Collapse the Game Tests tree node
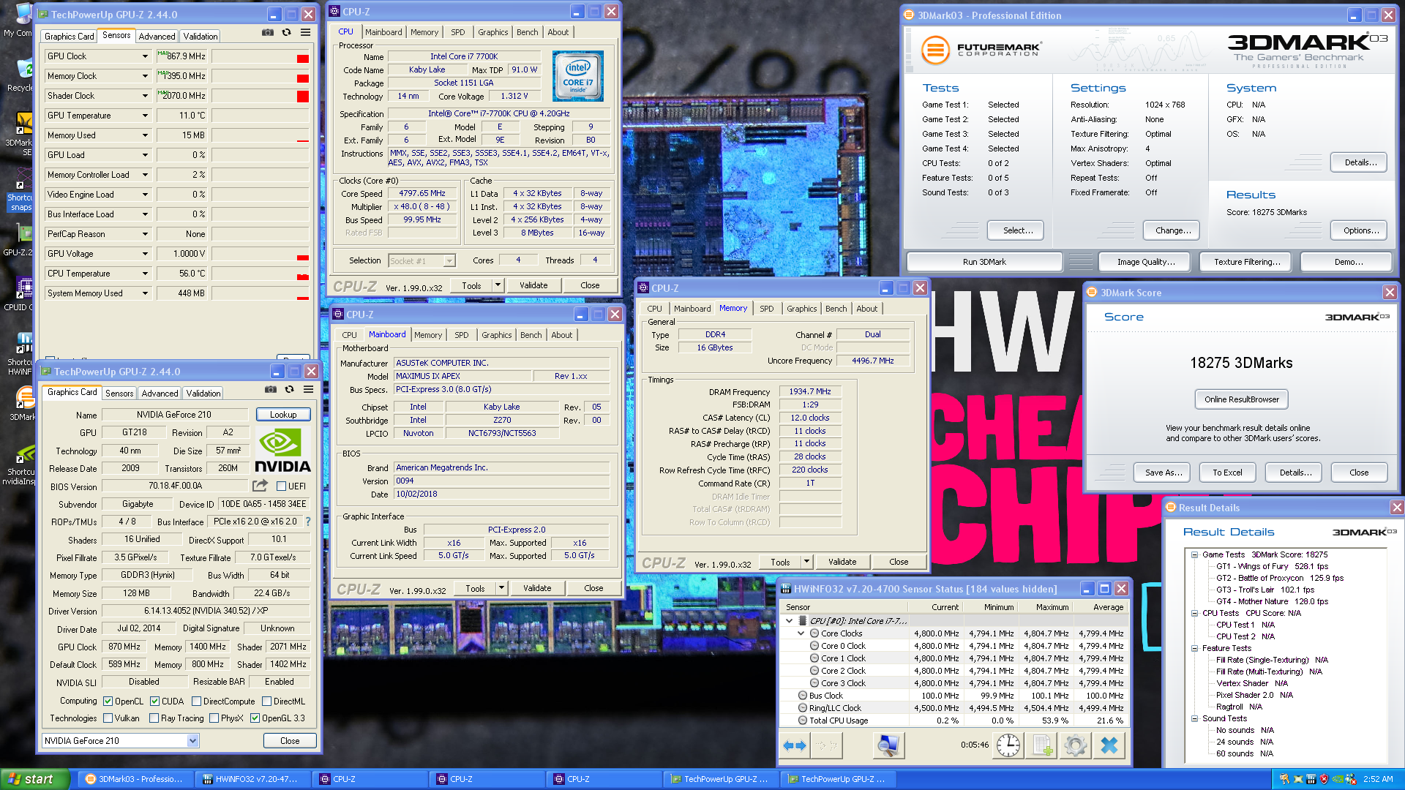Viewport: 1405px width, 790px height. [1194, 554]
